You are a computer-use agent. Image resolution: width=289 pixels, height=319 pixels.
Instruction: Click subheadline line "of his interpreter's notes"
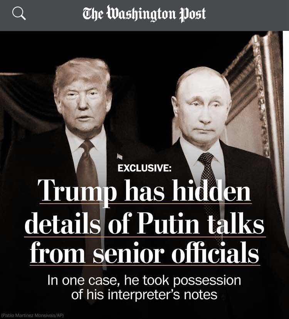coord(144,295)
